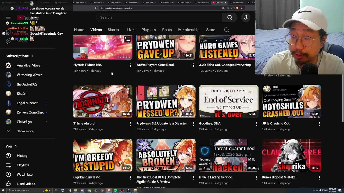Open 'Absolutely Broken' Sigrika guide thumbnail
Screen dimensions: 344x193
coord(166,155)
